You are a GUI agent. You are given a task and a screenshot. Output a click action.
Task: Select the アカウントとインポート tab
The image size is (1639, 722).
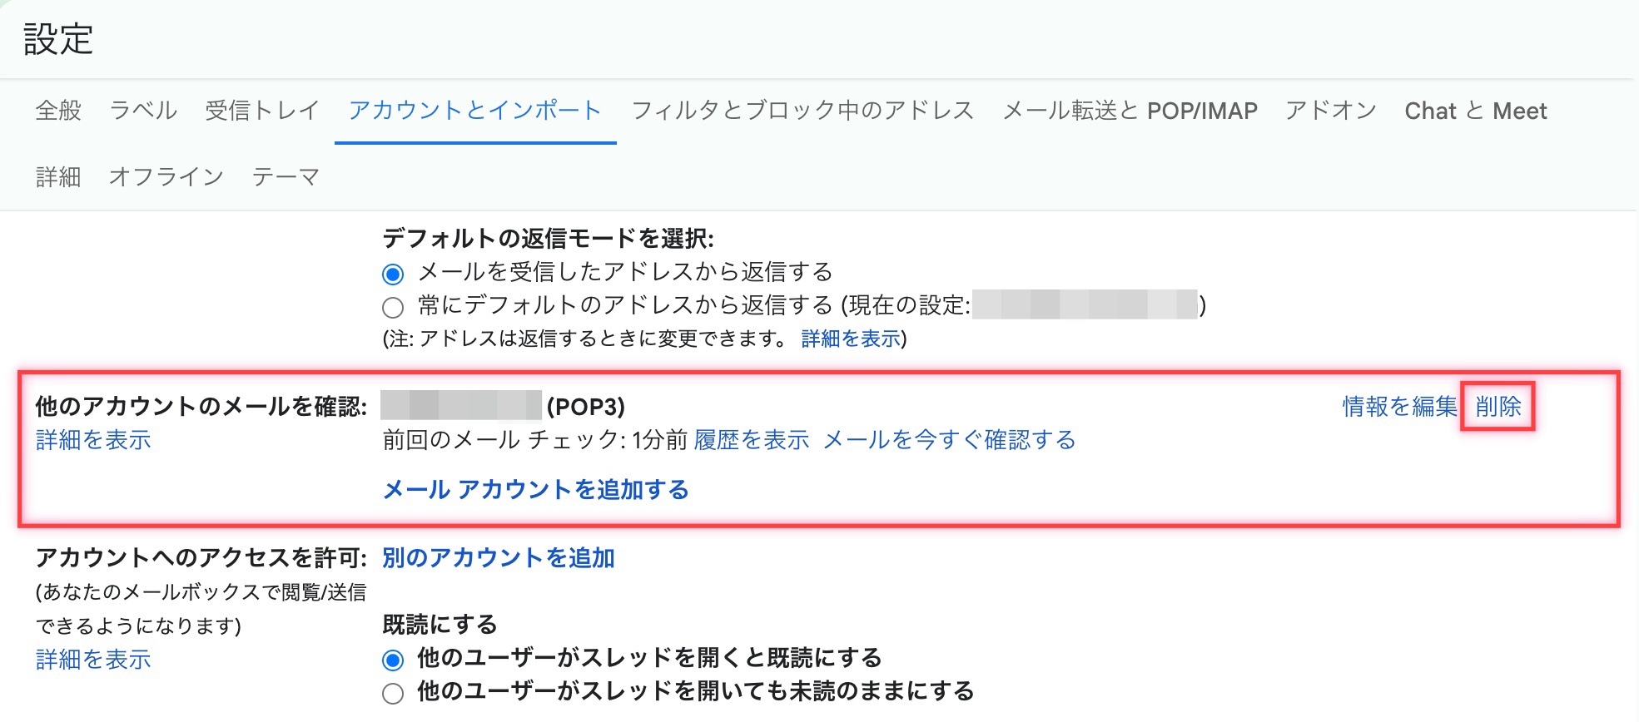(x=474, y=111)
